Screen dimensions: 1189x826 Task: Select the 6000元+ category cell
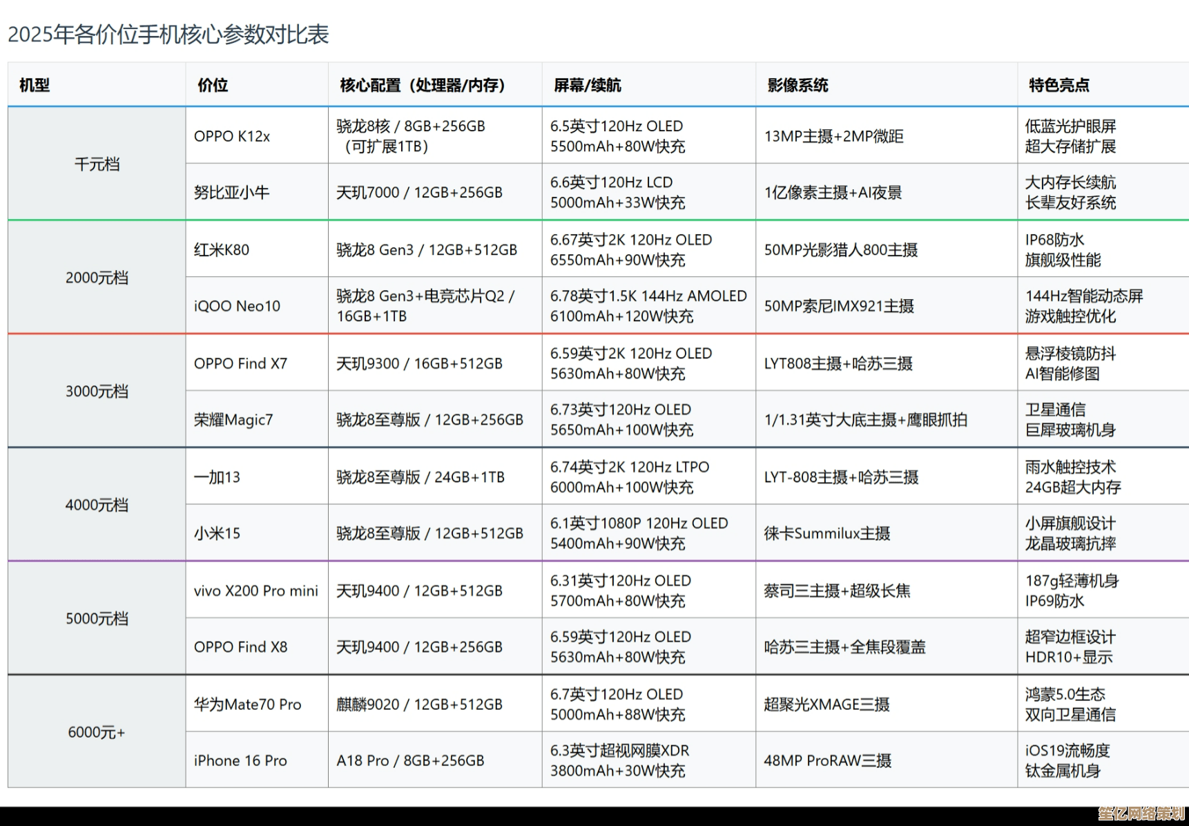(x=97, y=731)
